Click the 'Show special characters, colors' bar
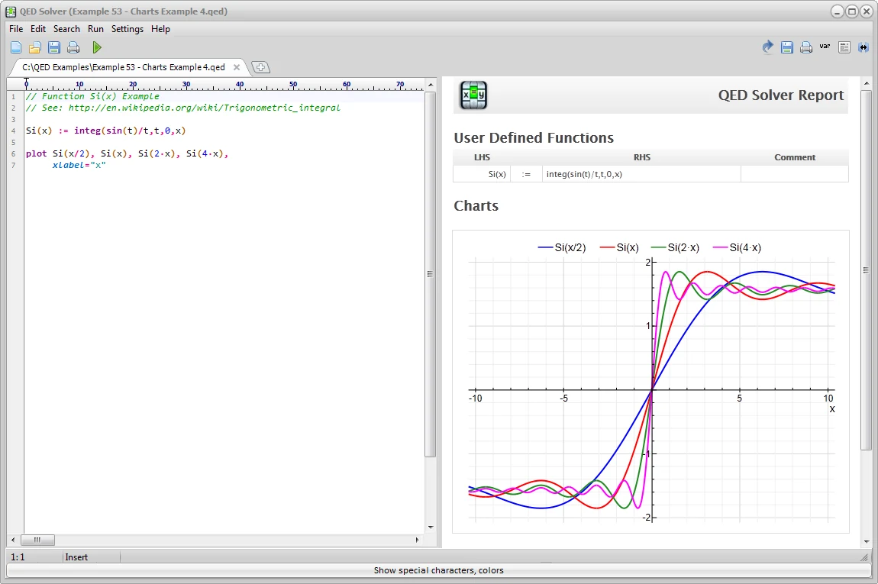878x584 pixels. pyautogui.click(x=438, y=570)
